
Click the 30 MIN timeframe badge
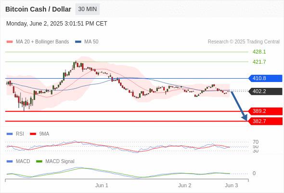[87, 9]
